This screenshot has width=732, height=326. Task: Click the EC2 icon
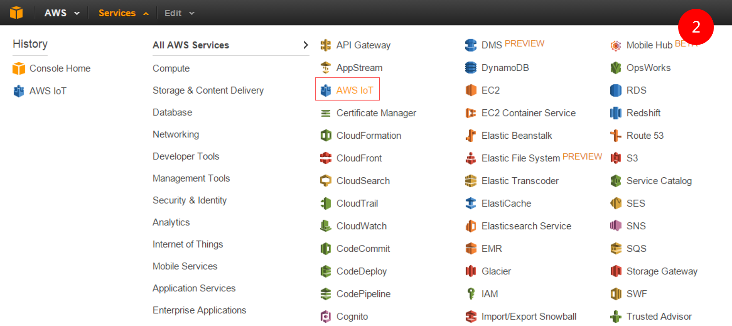471,90
